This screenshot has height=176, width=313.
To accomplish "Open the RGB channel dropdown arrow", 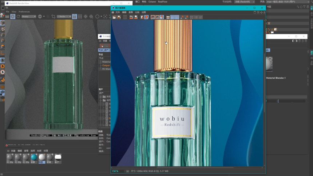I will click(44, 16).
